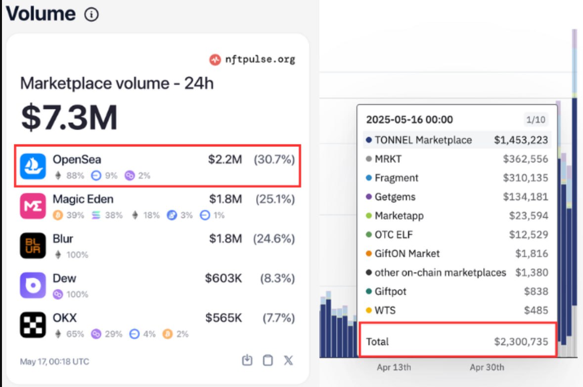This screenshot has width=583, height=387.
Task: Click OpenSea's $2.2M volume value
Action: (225, 159)
